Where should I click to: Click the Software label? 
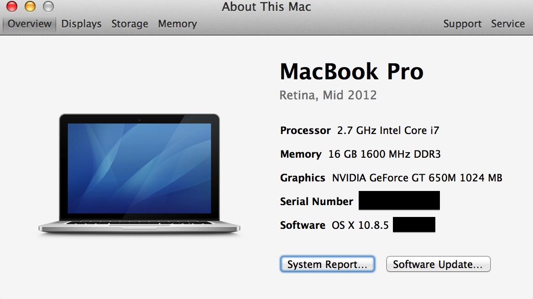(x=303, y=225)
